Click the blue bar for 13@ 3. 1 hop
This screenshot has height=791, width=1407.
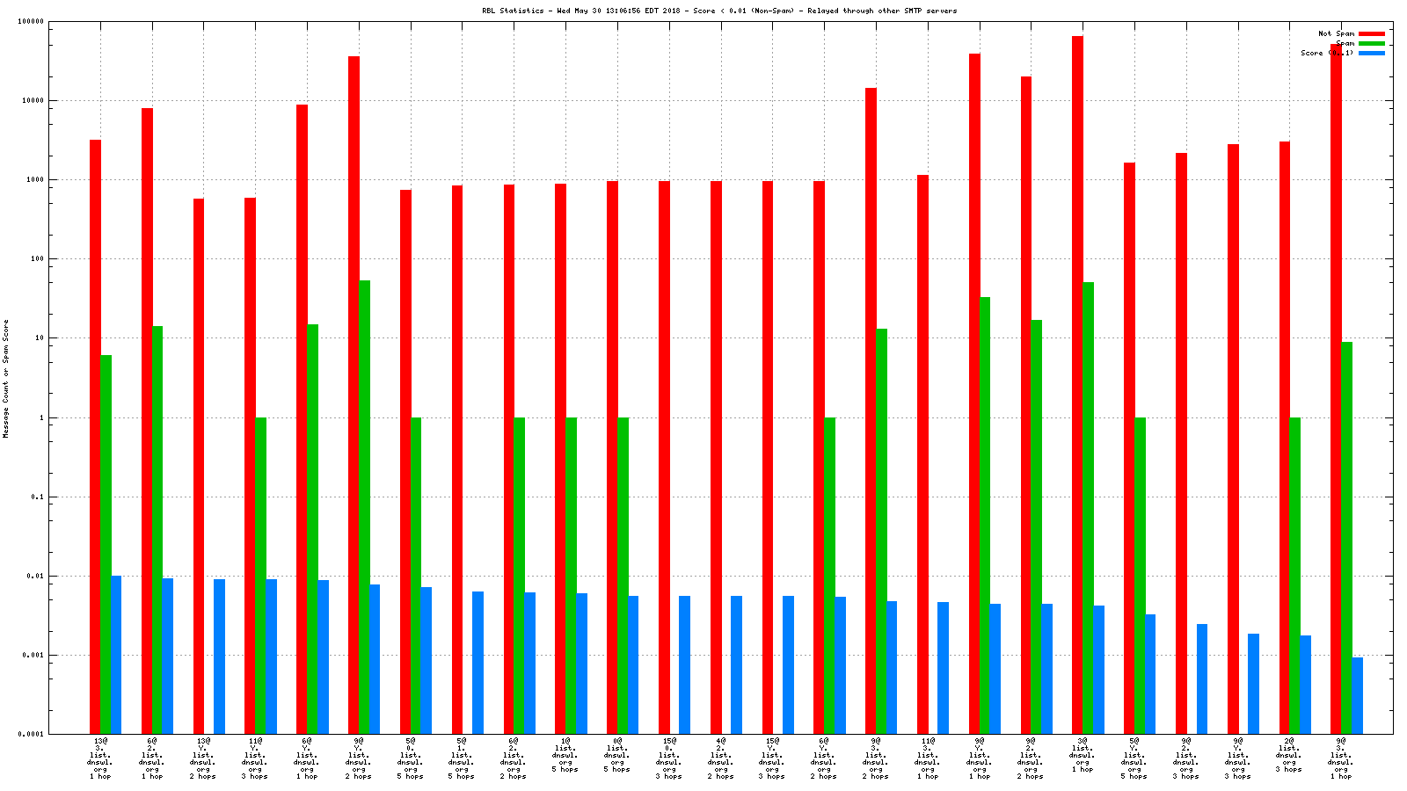tap(116, 654)
